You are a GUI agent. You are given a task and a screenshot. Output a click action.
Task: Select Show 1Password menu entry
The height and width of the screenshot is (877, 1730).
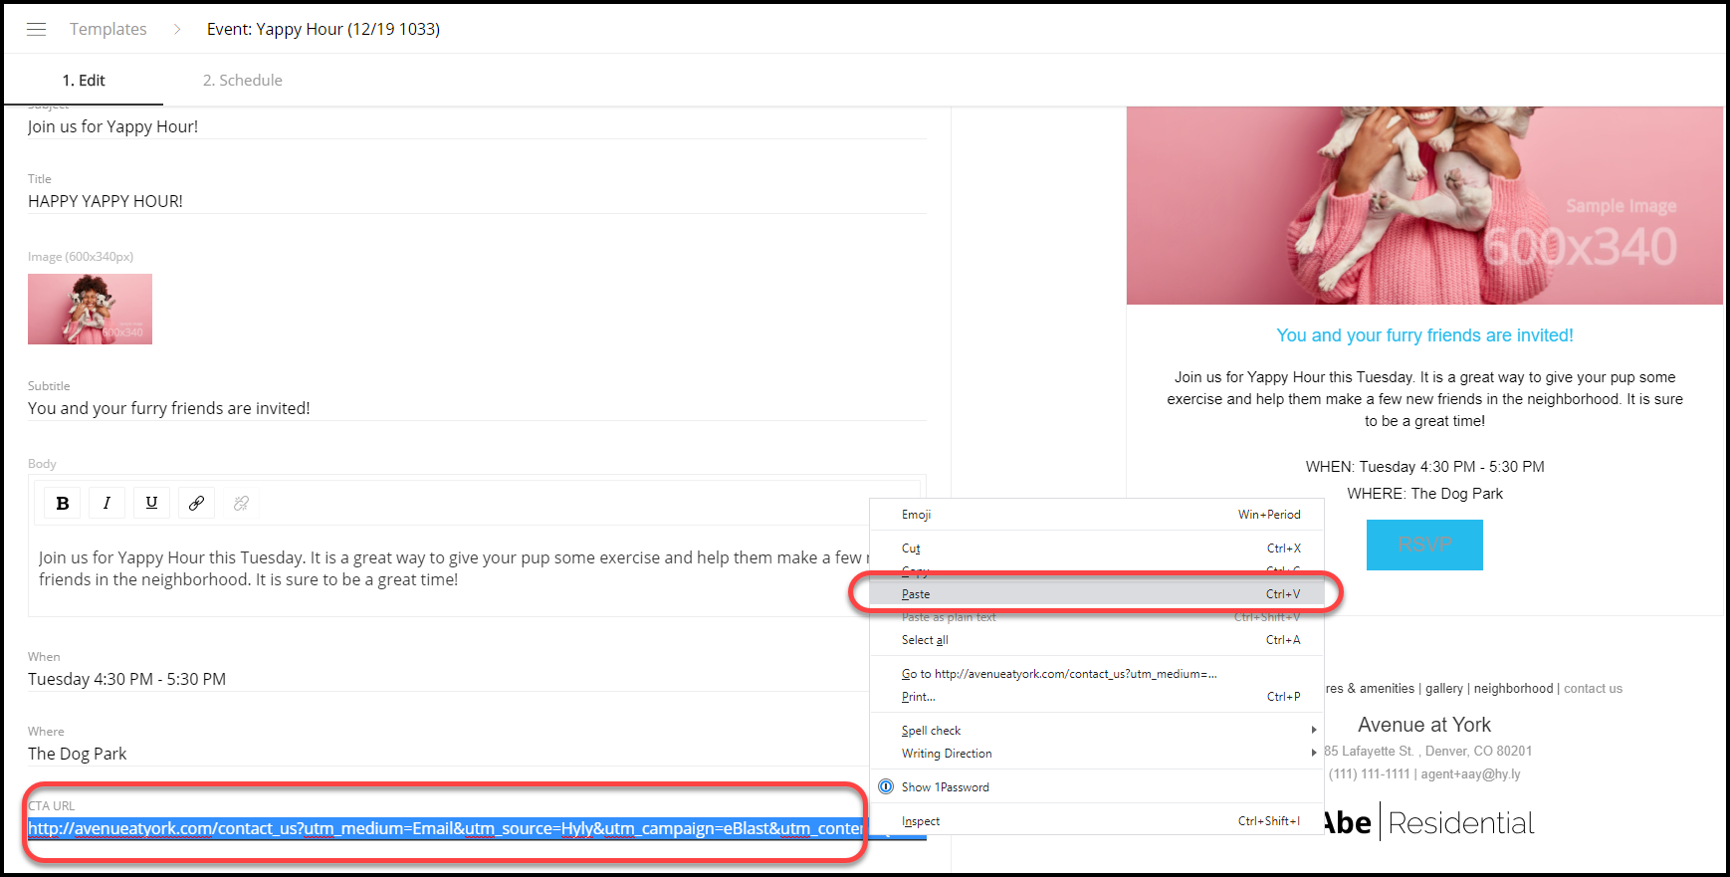point(1097,787)
